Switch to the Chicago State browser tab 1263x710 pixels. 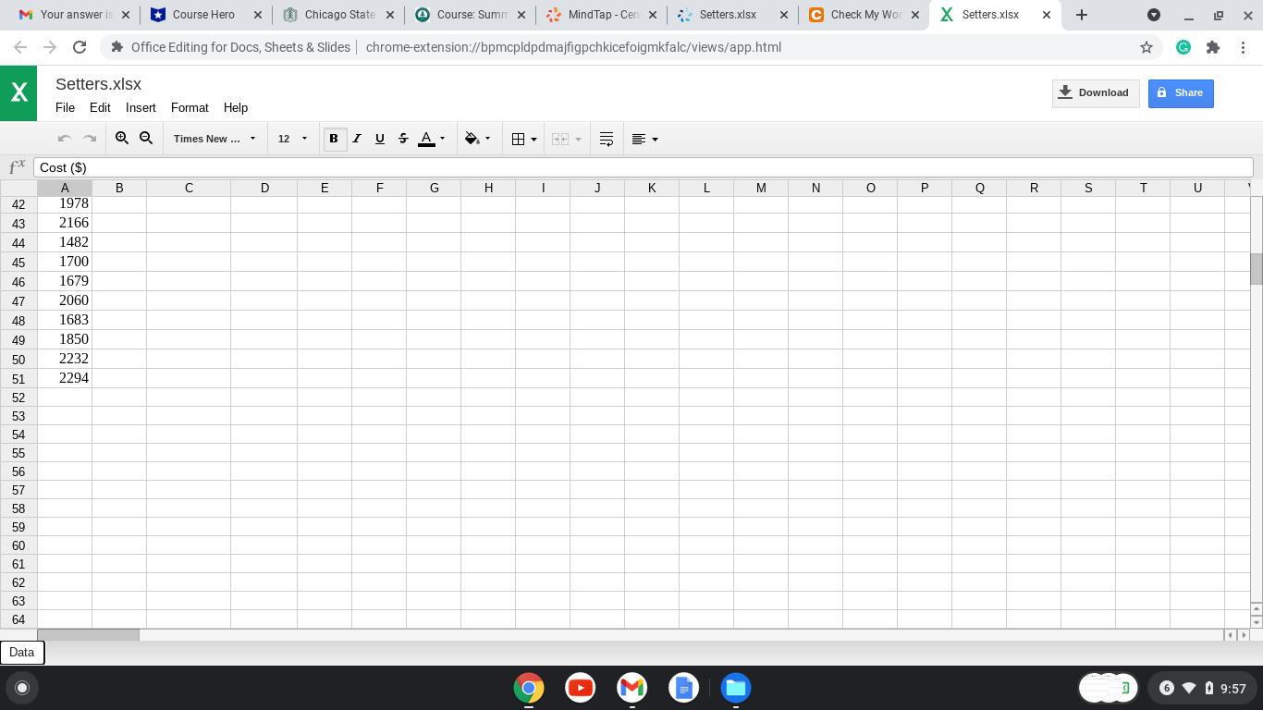[339, 15]
